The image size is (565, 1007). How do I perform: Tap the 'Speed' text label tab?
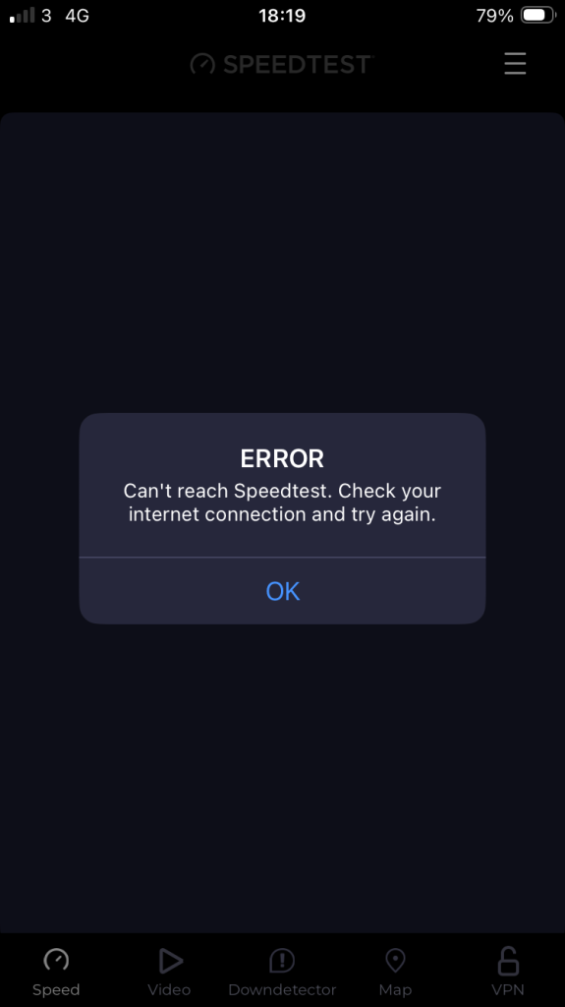[56, 990]
